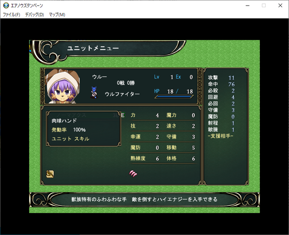The image size is (289, 235).
Task: Click the class name ウルファイター
Action: tap(122, 94)
